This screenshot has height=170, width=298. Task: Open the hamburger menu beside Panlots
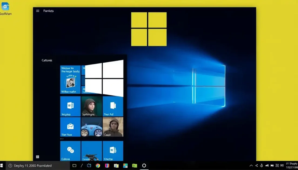(x=38, y=11)
